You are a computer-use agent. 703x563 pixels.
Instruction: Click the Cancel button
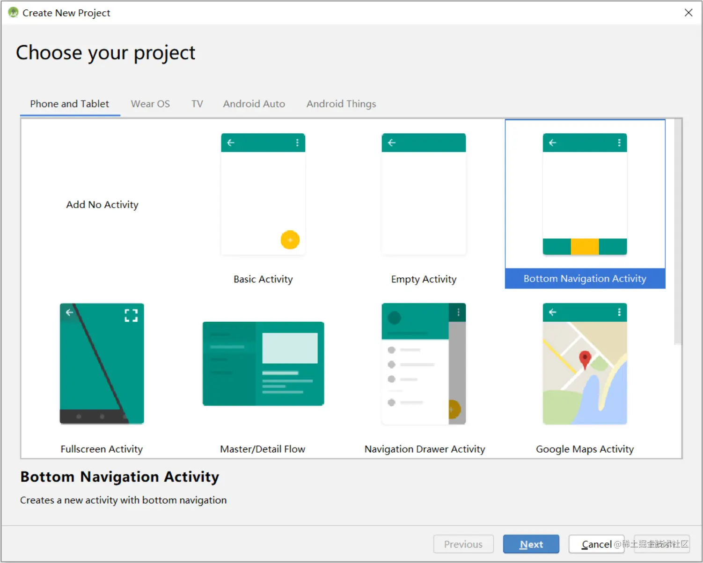596,544
